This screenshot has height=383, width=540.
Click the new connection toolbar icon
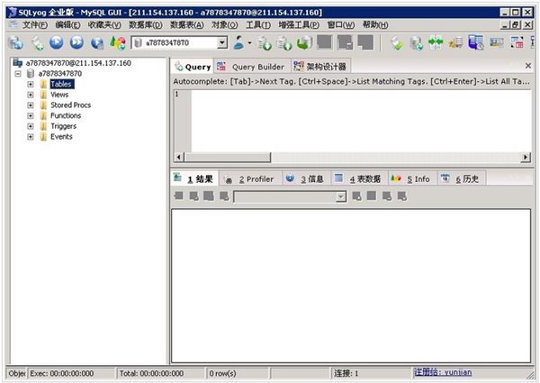click(15, 42)
